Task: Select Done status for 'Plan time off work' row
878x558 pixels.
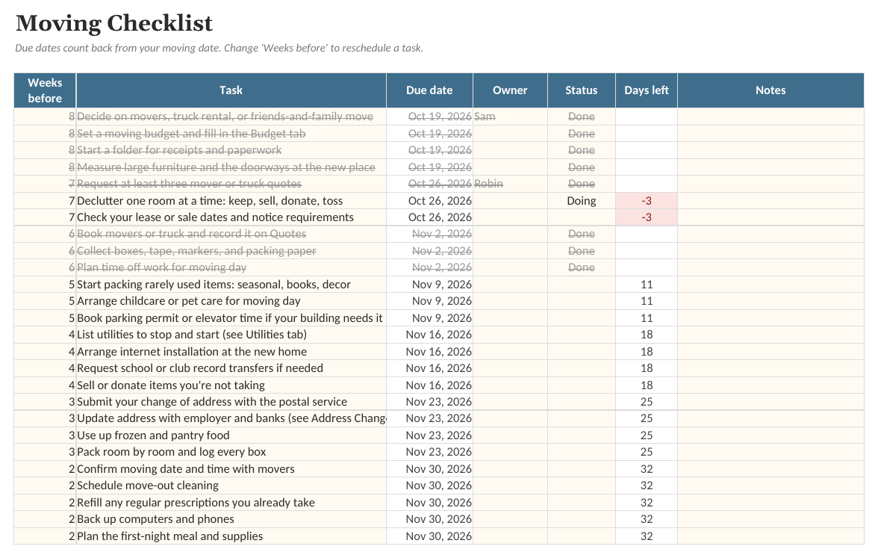Action: (x=581, y=267)
